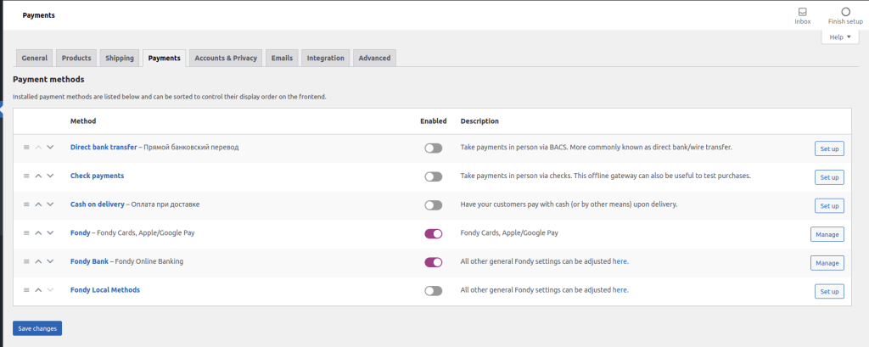Viewport: 869px width, 347px height.
Task: Click the Save changes button
Action: pos(37,328)
